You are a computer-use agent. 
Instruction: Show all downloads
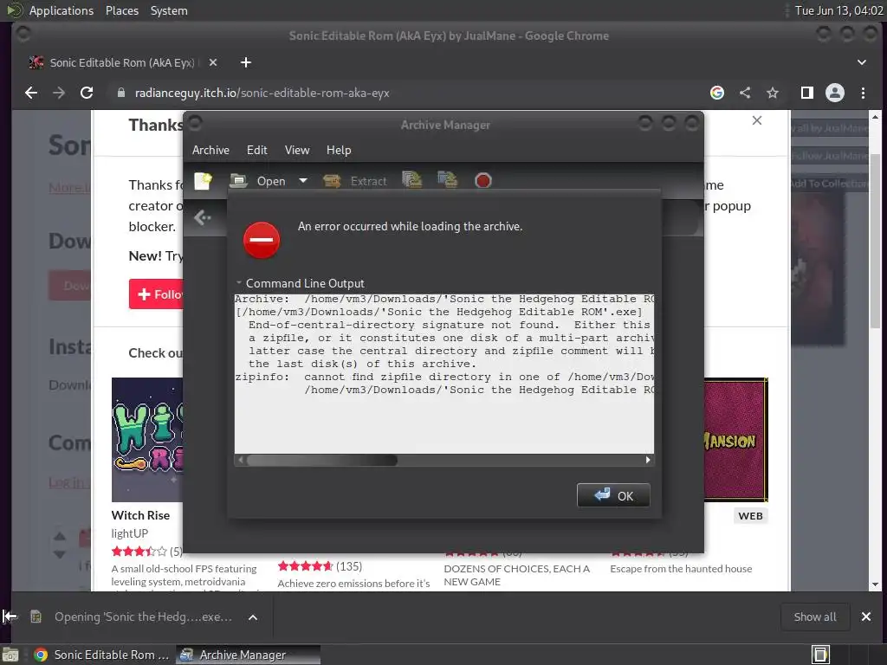(814, 617)
